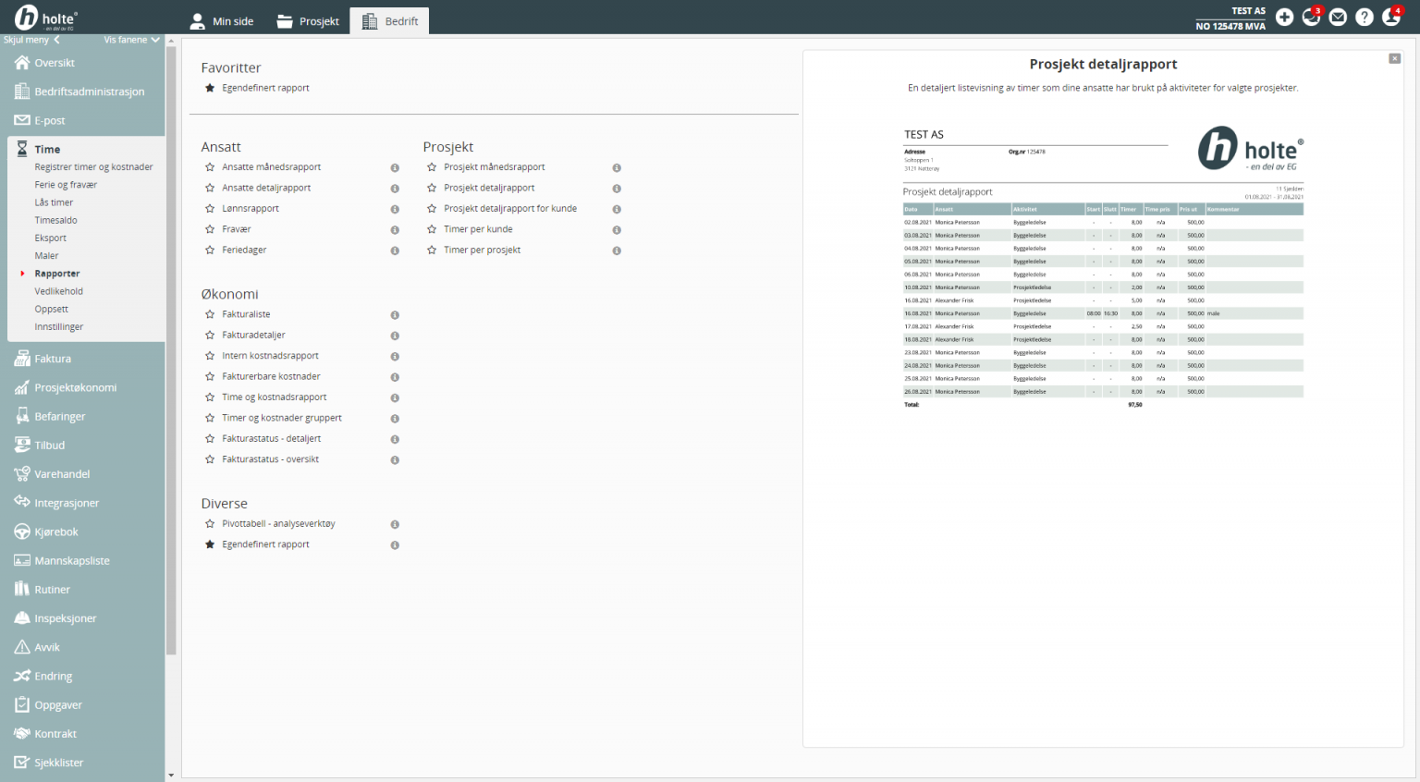Show info for Prosjekt månedsrapport
The width and height of the screenshot is (1420, 782).
click(617, 168)
